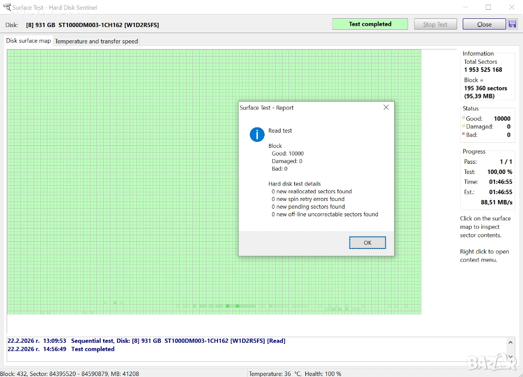Image resolution: width=523 pixels, height=377 pixels.
Task: Click the green Good status legend swatch
Action: point(464,118)
